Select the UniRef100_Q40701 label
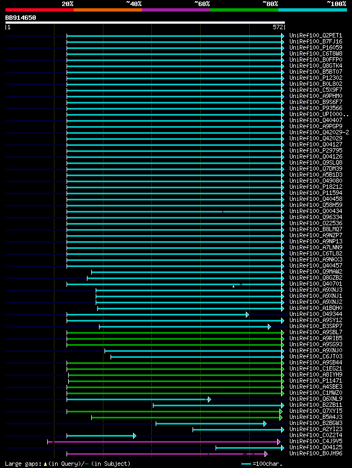The width and height of the screenshot is (352, 468). [x=316, y=284]
